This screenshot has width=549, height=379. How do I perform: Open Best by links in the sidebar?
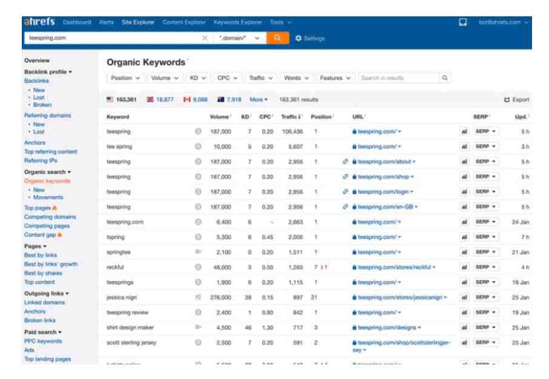[41, 255]
